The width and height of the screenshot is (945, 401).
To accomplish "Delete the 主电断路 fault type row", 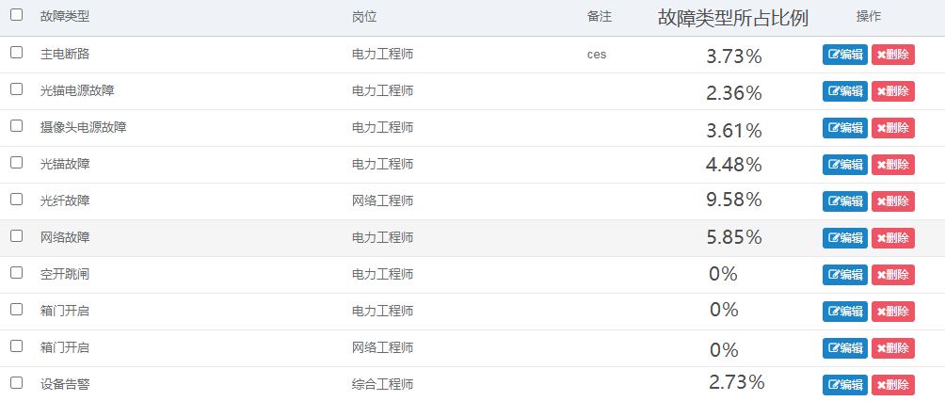I will [892, 55].
